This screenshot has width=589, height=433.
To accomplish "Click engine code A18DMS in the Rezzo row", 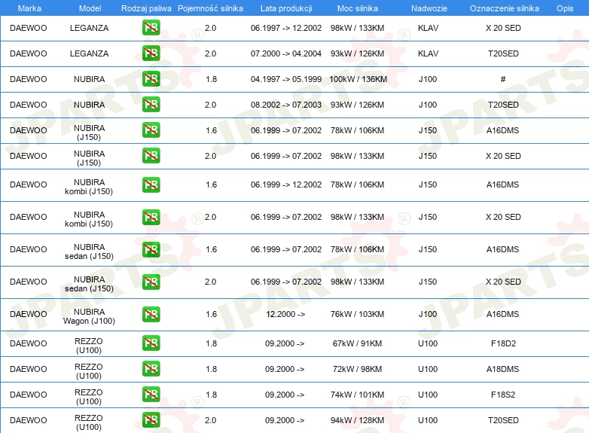I will pyautogui.click(x=503, y=369).
